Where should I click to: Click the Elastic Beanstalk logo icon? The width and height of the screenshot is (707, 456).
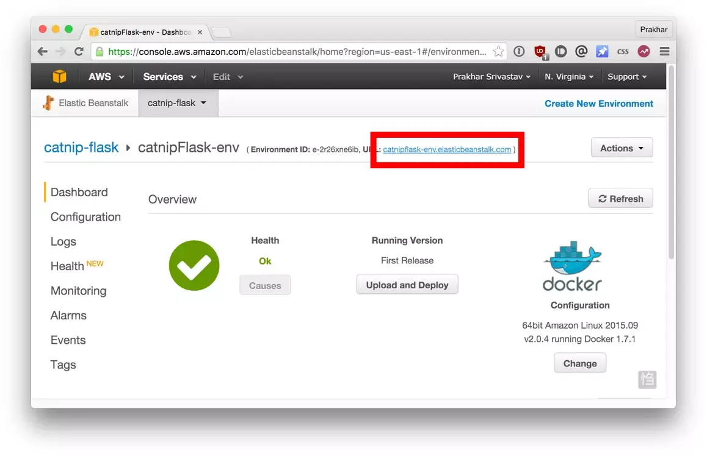pos(48,103)
